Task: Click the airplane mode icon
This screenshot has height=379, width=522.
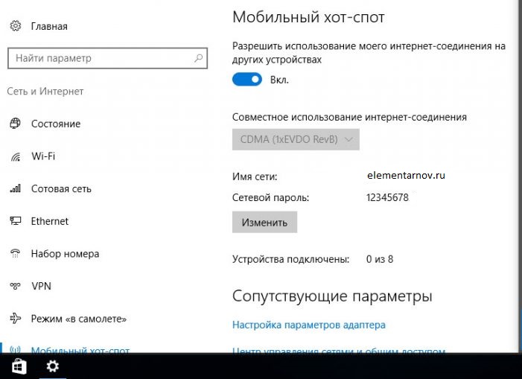Action: 16,319
